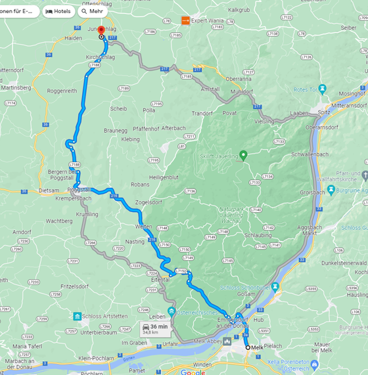This screenshot has height=375, width=368.
Task: Click the Weiten town label
Action: (x=143, y=227)
